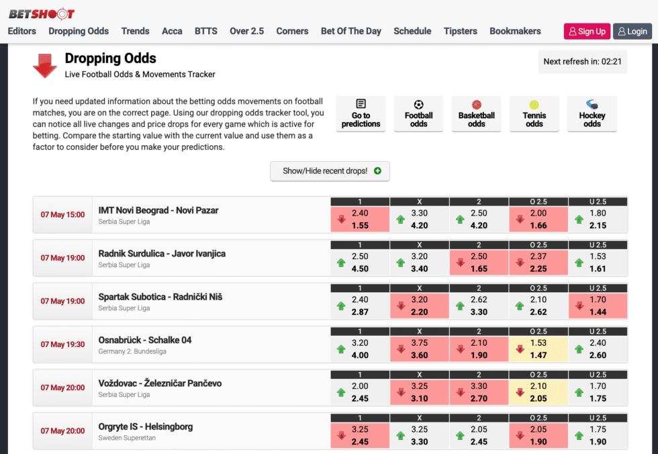Screen dimensions: 658x454
Task: Open the Bookmakers page
Action: (515, 31)
